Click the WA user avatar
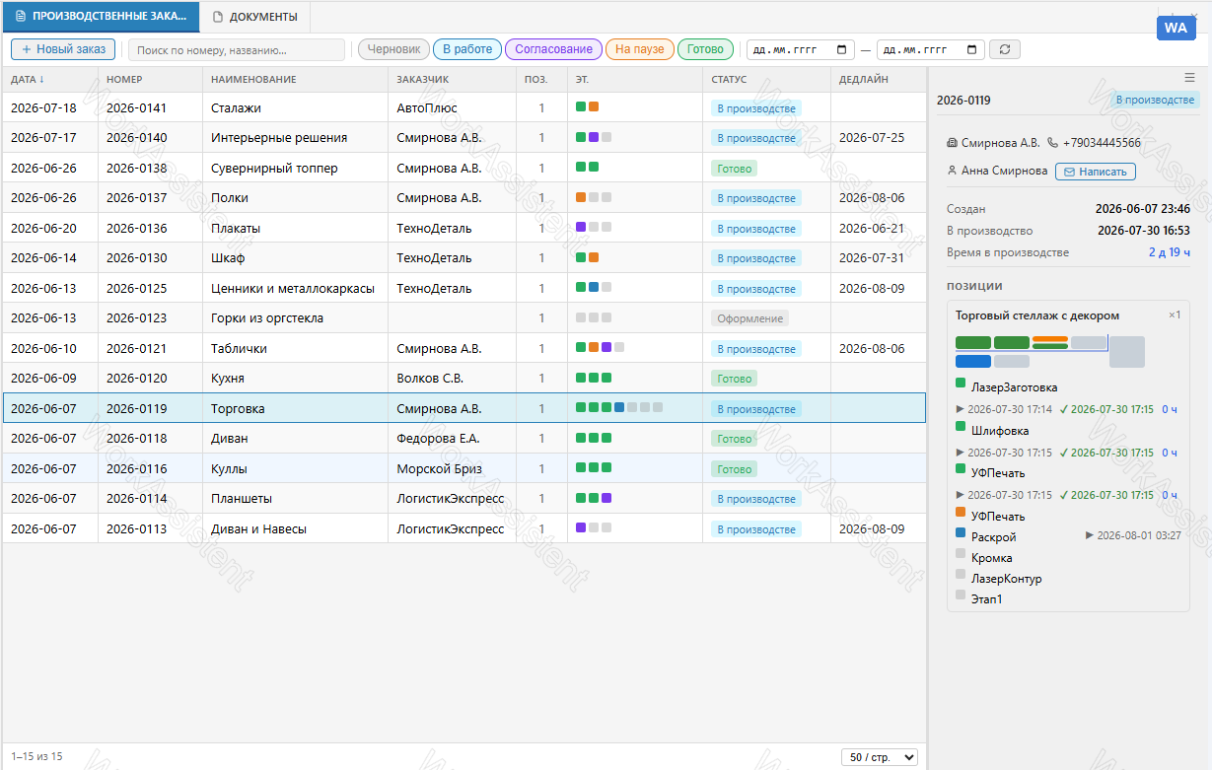 click(x=1176, y=28)
